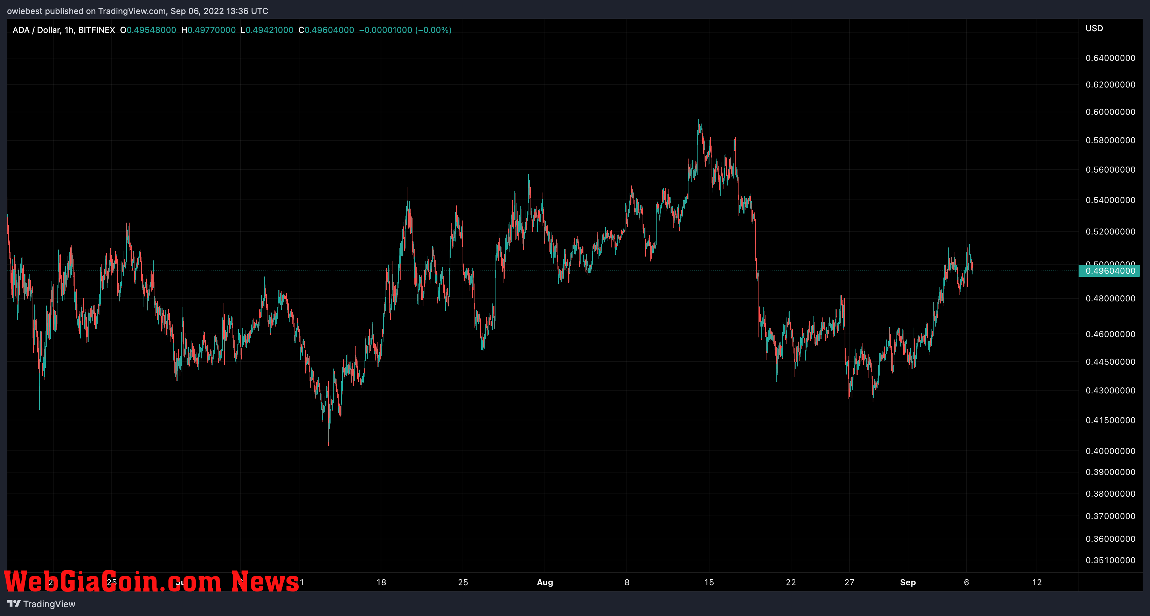Image resolution: width=1150 pixels, height=616 pixels.
Task: Click the date label 12 on time axis
Action: coord(1037,582)
